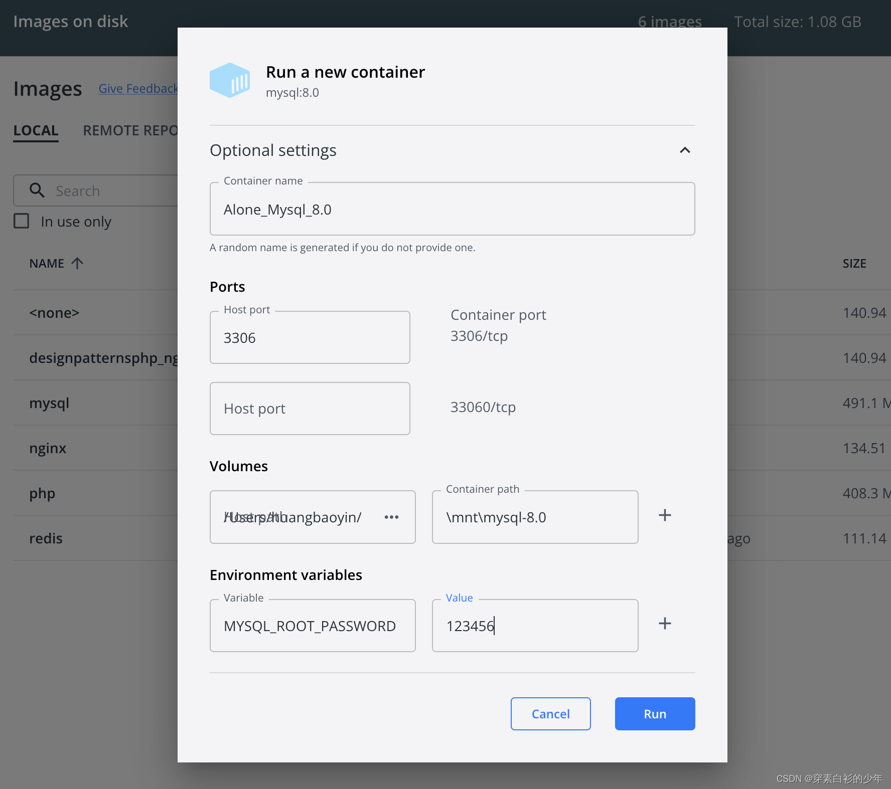891x789 pixels.
Task: Click the Host port field showing 3306
Action: [310, 337]
